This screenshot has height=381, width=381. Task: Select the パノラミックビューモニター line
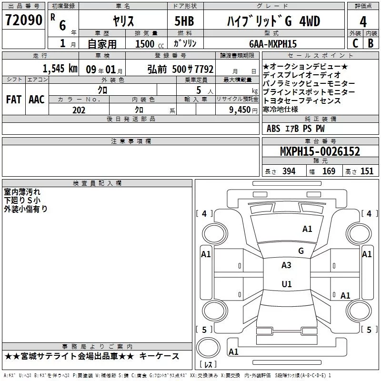[309, 83]
